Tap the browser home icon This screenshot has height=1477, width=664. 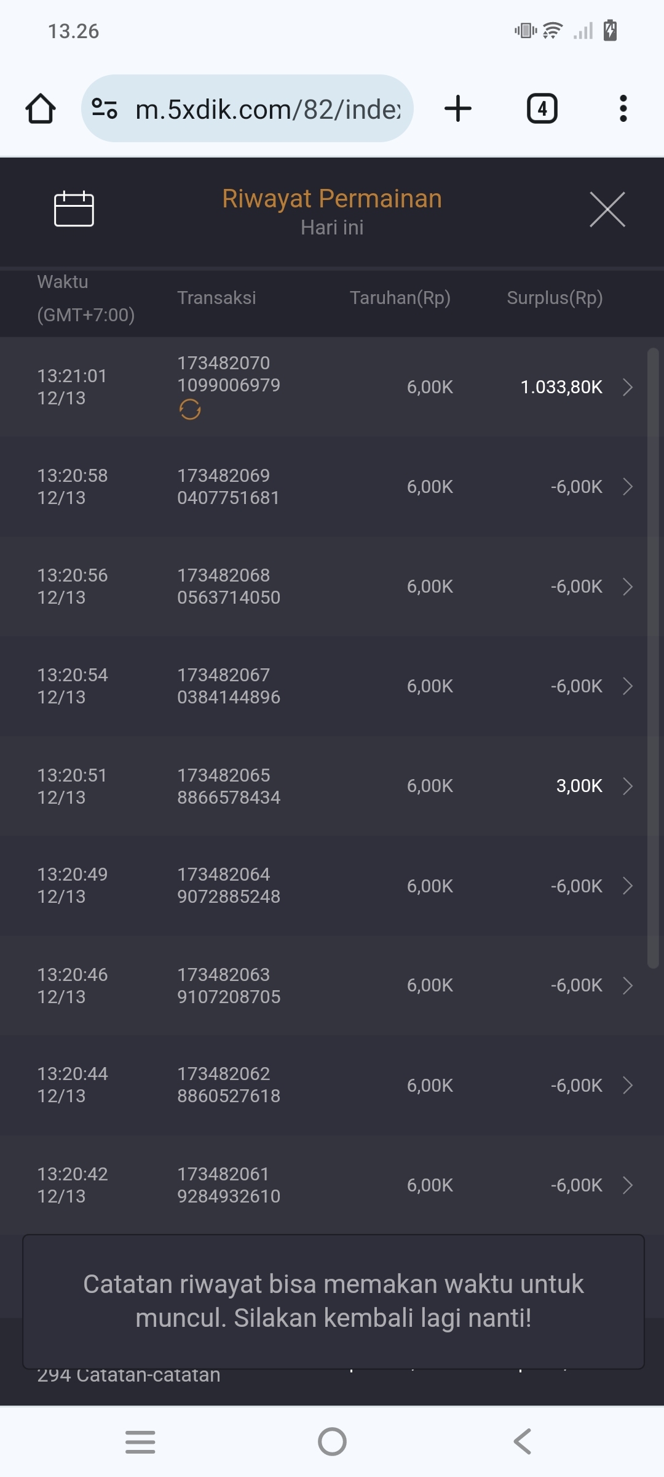pos(41,109)
